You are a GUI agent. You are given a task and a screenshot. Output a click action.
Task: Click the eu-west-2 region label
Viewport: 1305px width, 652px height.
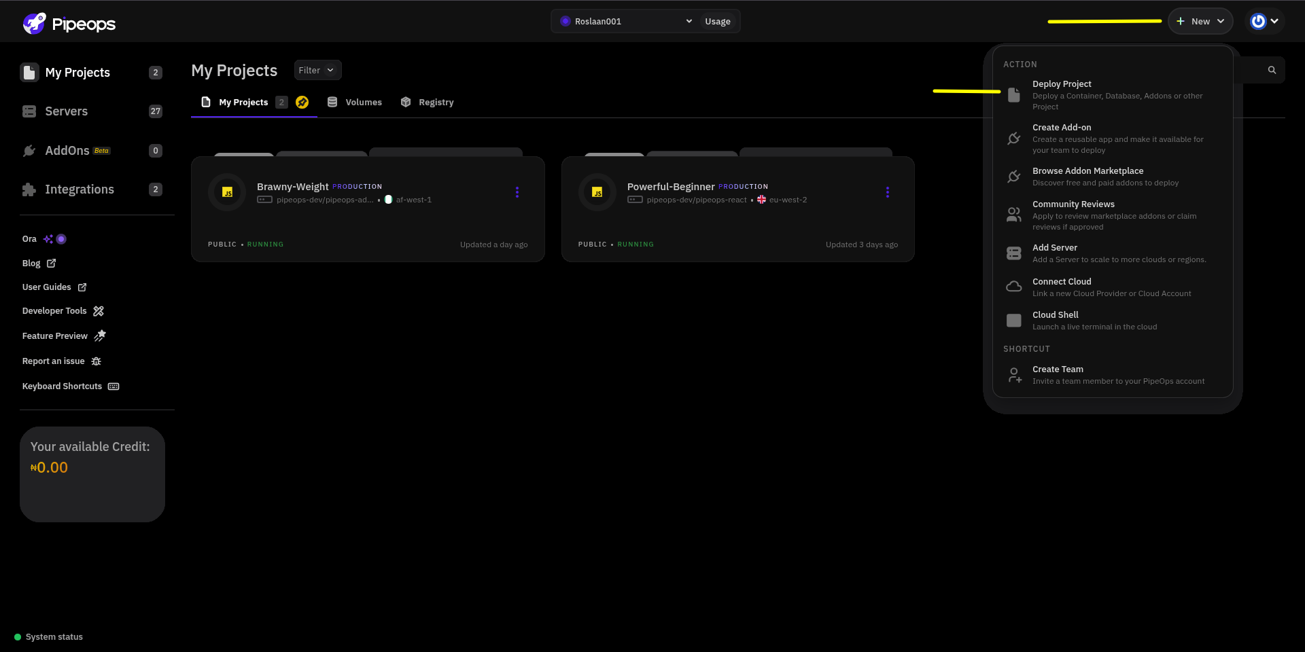click(788, 200)
